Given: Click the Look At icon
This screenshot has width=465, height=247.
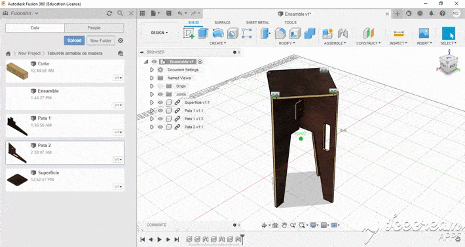Looking at the screenshot, I should click(x=275, y=225).
